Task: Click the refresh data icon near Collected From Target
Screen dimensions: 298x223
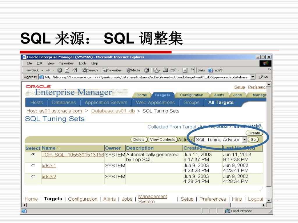Action: [259, 126]
